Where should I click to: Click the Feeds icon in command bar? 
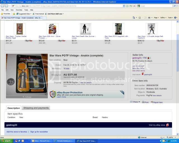click(140, 18)
